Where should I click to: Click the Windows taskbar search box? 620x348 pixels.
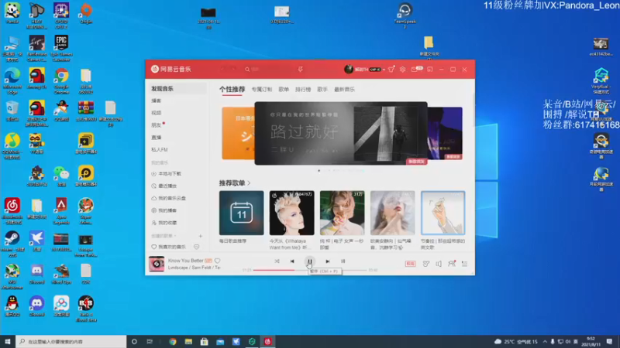pyautogui.click(x=71, y=341)
